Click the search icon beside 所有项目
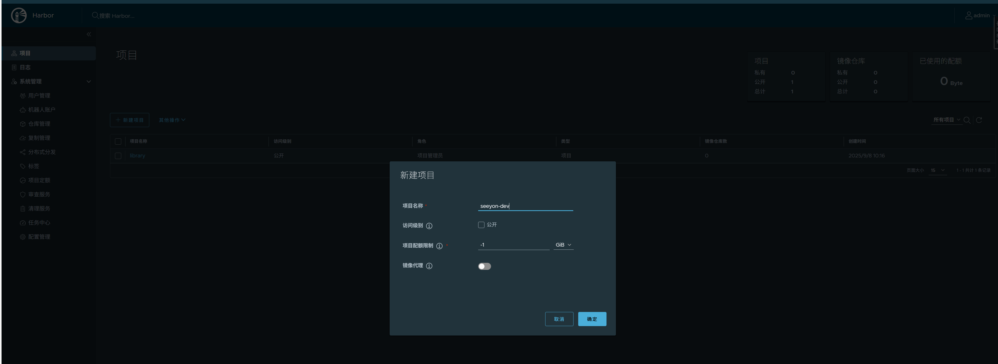998x364 pixels. point(967,120)
